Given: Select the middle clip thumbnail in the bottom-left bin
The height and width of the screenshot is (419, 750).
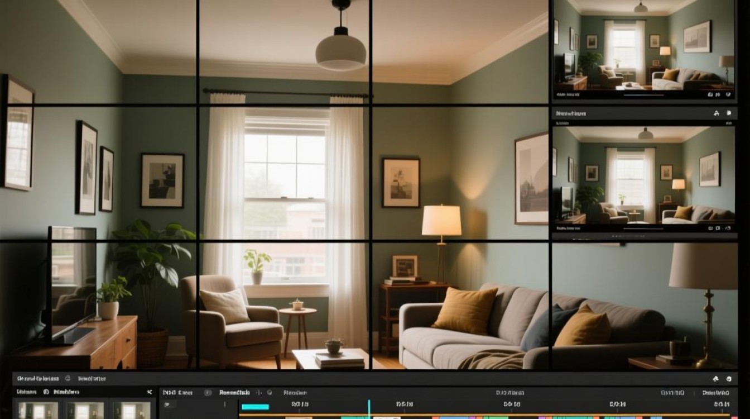Looking at the screenshot, I should (x=85, y=411).
